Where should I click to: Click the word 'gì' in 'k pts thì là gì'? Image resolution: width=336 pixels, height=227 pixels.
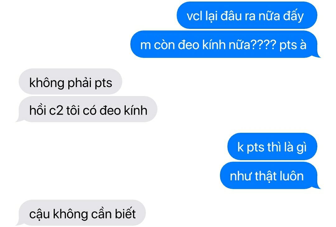[x=301, y=148]
